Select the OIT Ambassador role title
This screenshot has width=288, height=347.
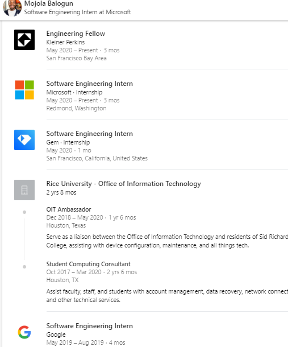coord(69,209)
